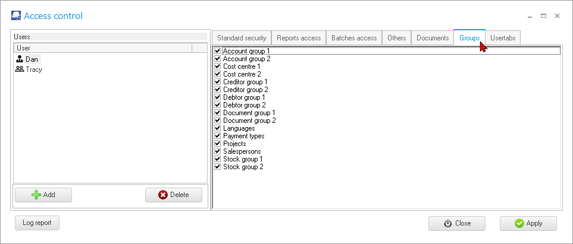This screenshot has width=573, height=244.
Task: Open the Reports access tab
Action: [299, 38]
